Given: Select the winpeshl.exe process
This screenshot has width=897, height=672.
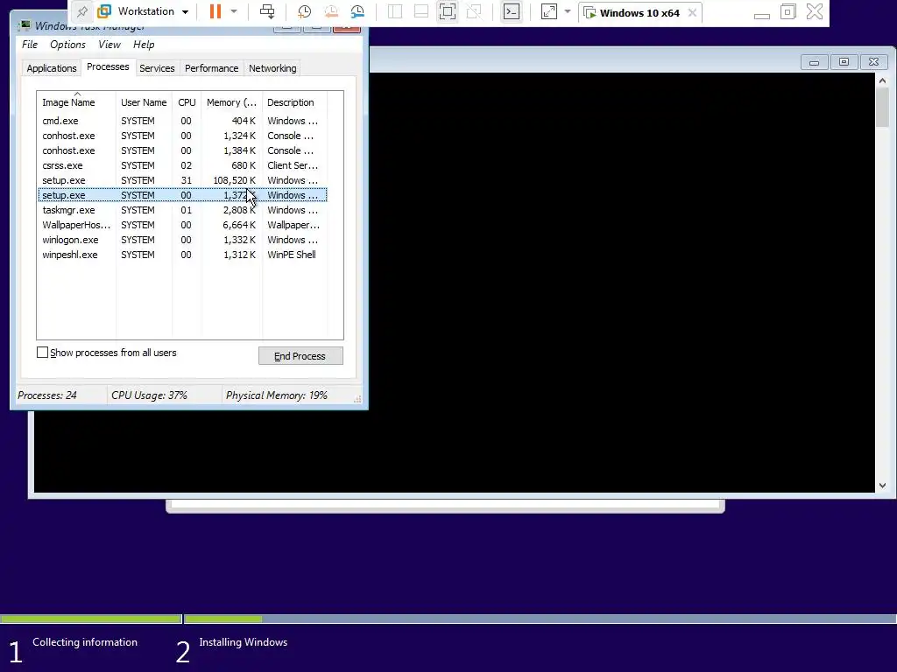Looking at the screenshot, I should click(182, 255).
